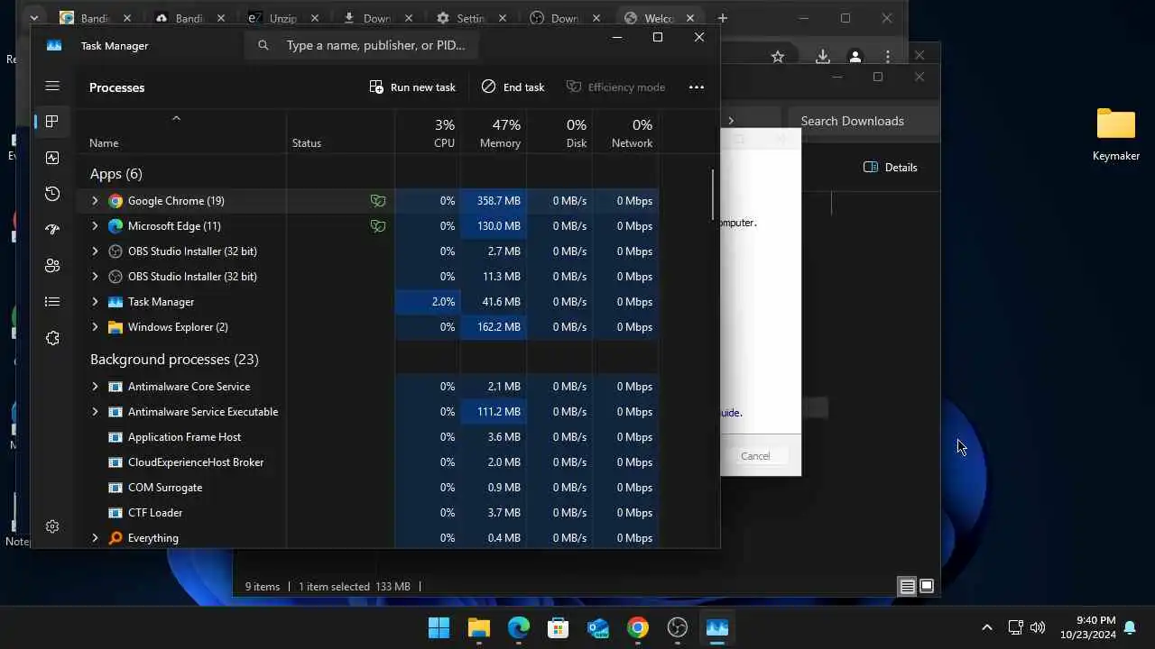
Task: Click the Everything process magnifier icon
Action: tap(115, 538)
